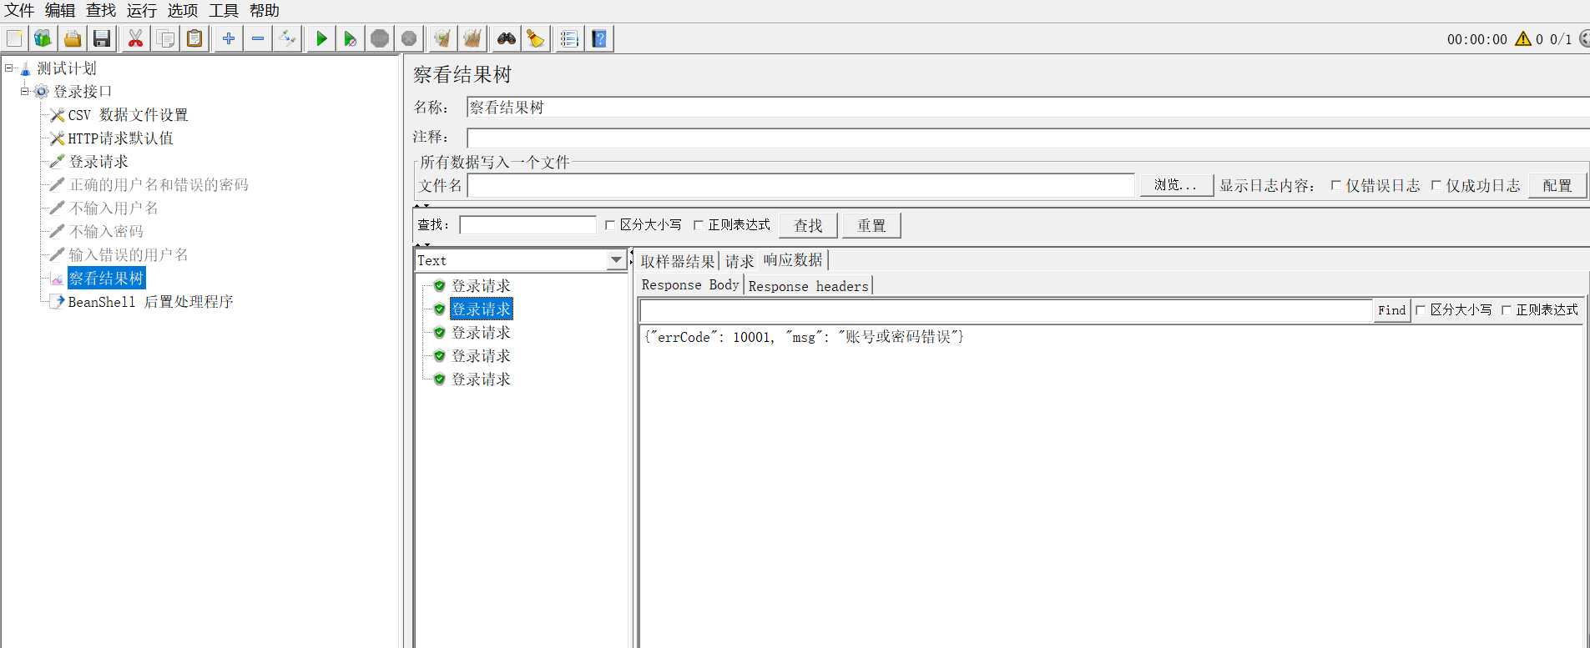Screen dimensions: 1590x648
Task: Click the 名称 input field
Action: coord(1027,108)
